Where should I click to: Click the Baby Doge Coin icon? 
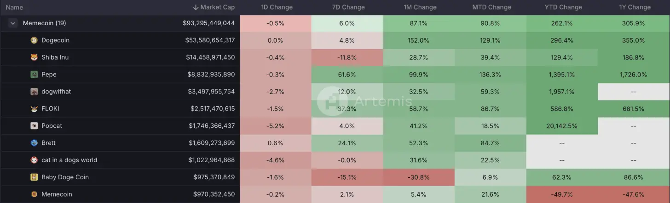34,177
